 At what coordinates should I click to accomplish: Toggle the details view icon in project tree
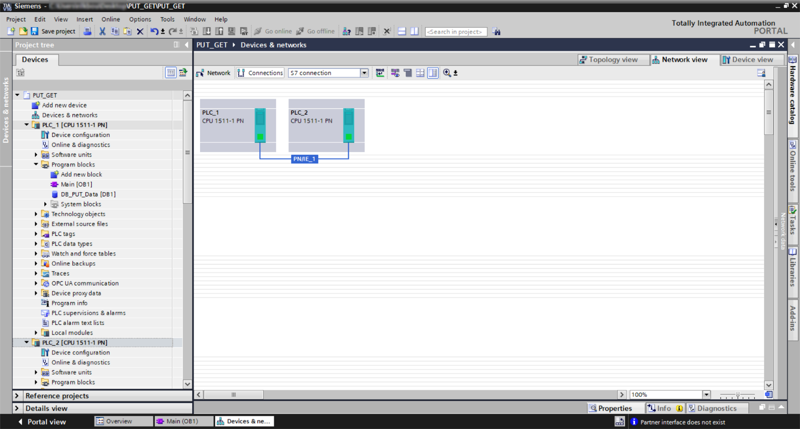pyautogui.click(x=171, y=73)
